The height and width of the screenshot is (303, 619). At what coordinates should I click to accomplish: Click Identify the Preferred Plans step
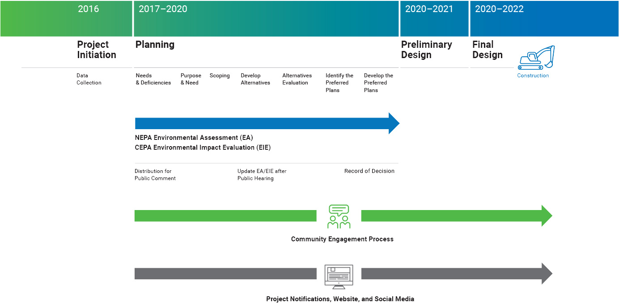click(339, 83)
